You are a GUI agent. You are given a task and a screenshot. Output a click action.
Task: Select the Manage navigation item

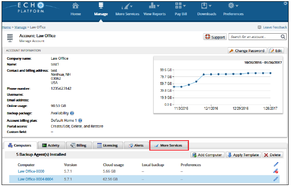click(x=101, y=10)
